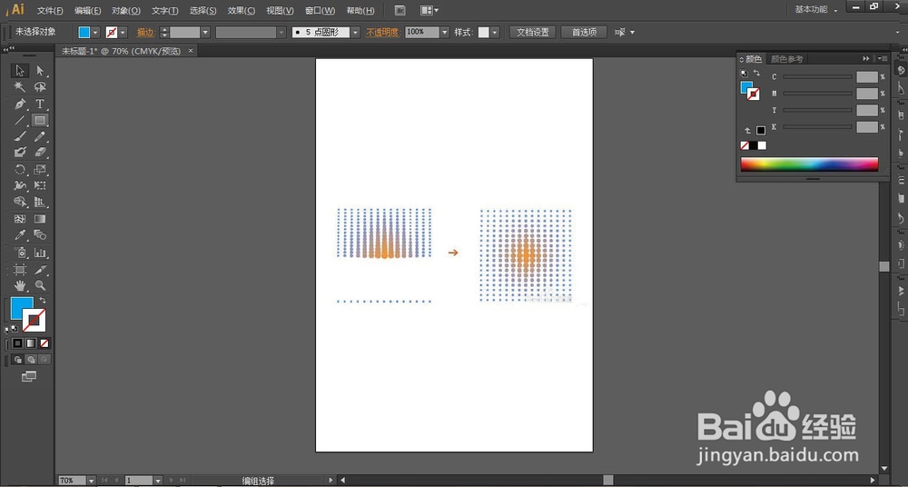
Task: Select the Line Segment tool
Action: [x=20, y=120]
